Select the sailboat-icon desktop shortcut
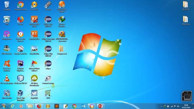Viewport: 194px width, 109px height. click(x=34, y=94)
